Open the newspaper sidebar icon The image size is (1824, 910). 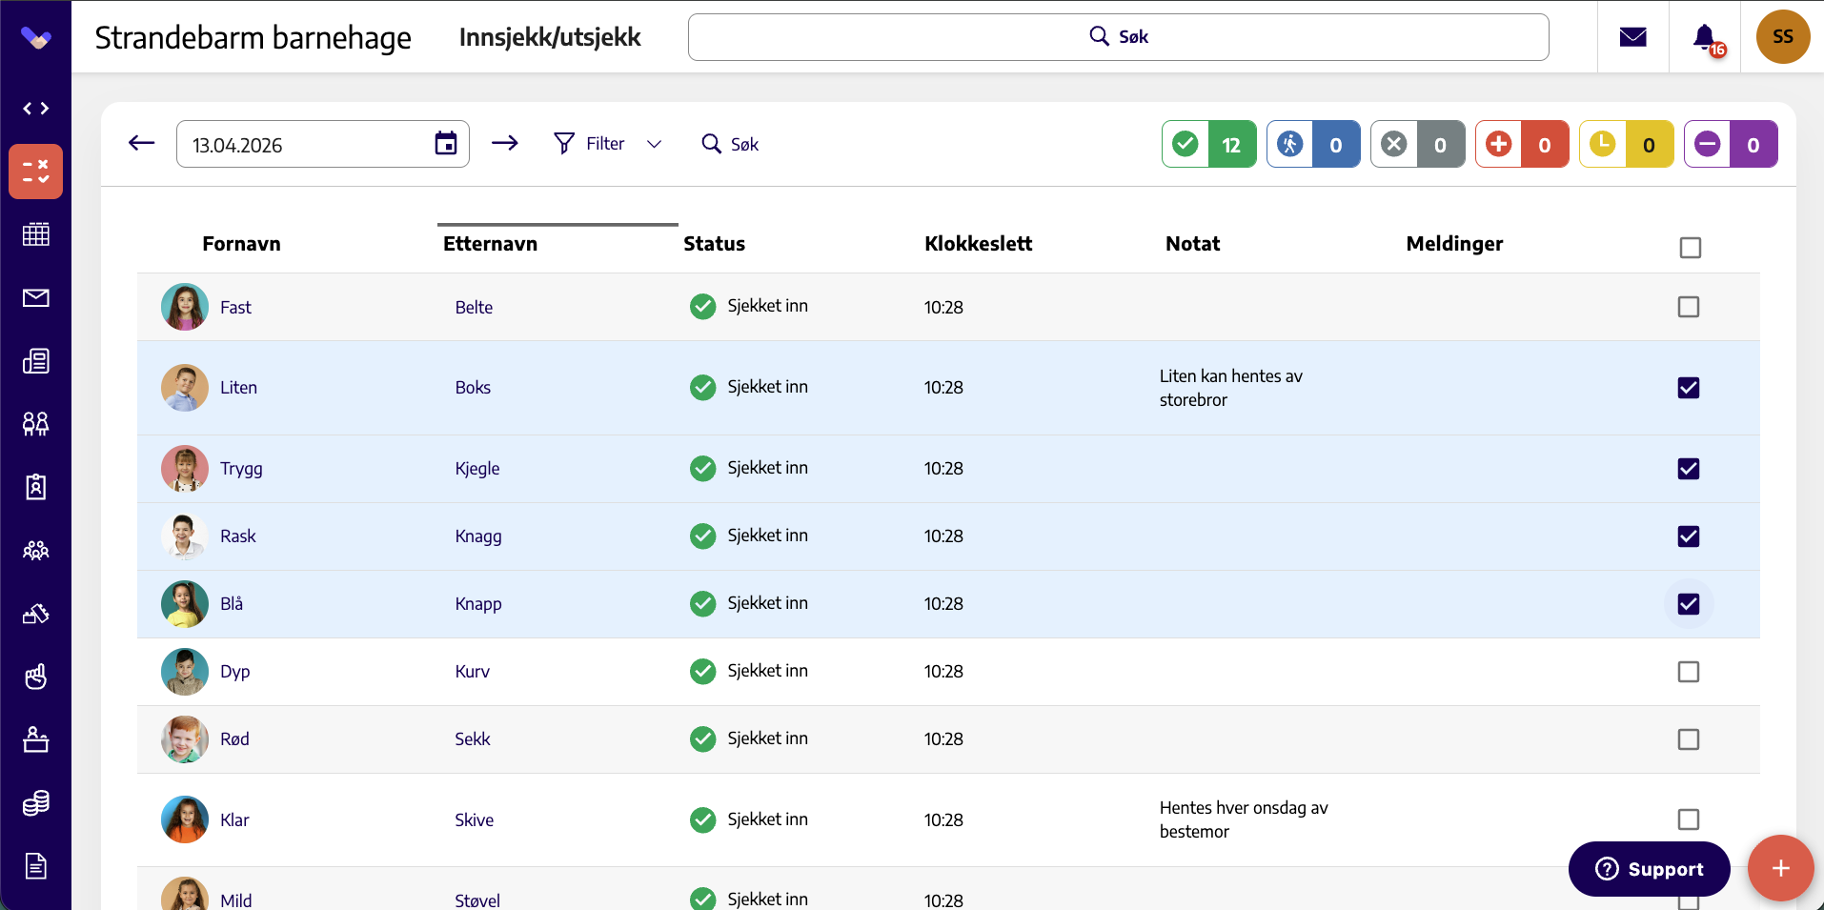35,361
